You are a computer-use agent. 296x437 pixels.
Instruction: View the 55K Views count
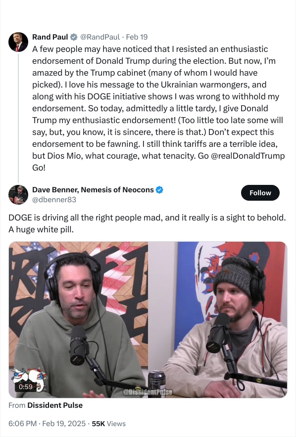[108, 424]
